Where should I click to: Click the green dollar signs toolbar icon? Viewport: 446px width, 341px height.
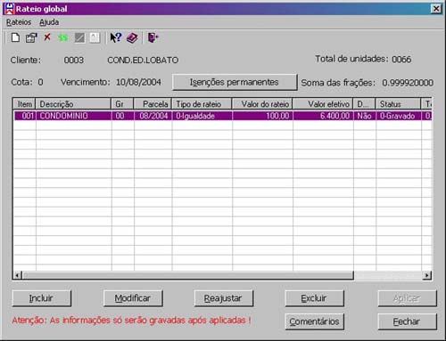tap(63, 38)
